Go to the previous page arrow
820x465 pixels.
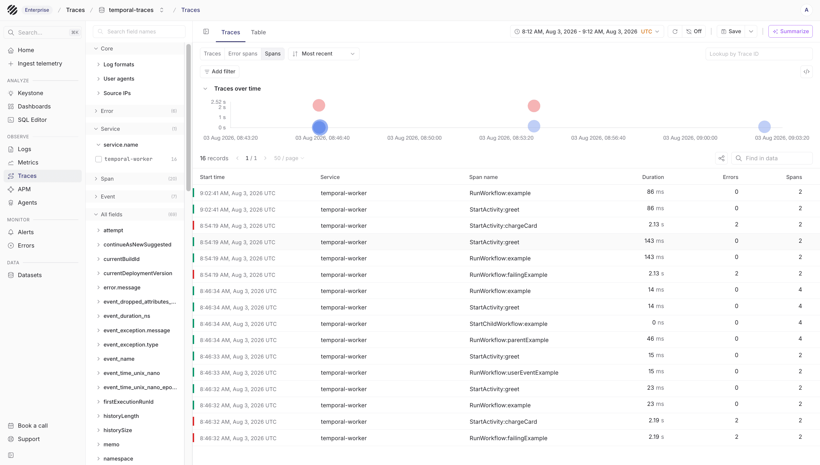click(x=237, y=158)
